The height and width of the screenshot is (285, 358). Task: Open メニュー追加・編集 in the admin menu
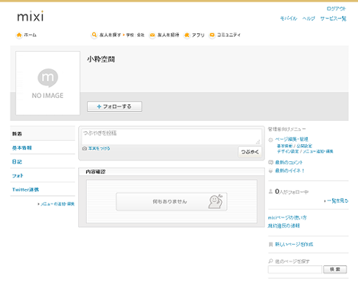pyautogui.click(x=318, y=151)
